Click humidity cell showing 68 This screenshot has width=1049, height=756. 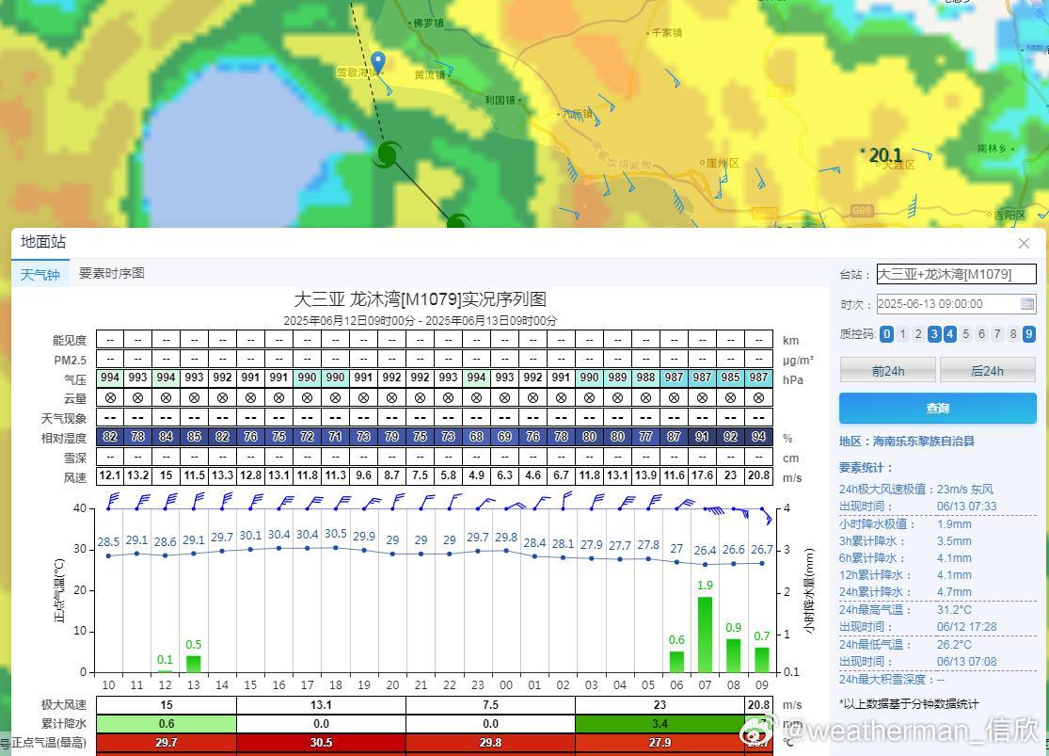pos(476,437)
